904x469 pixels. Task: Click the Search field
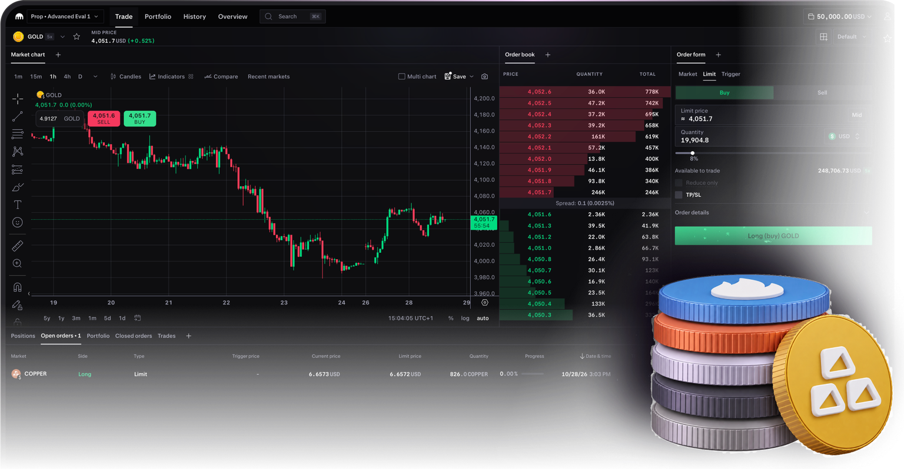tap(293, 16)
